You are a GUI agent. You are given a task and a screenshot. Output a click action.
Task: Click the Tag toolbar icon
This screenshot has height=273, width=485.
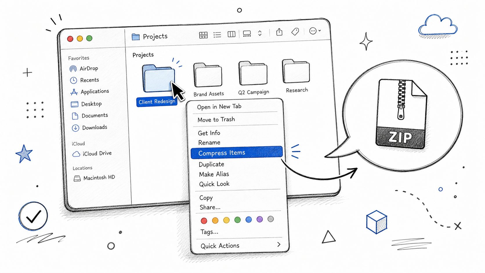(295, 31)
